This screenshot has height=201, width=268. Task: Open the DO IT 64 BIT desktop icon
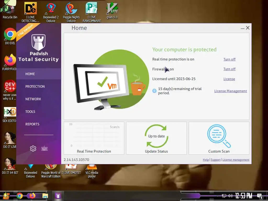click(10, 166)
